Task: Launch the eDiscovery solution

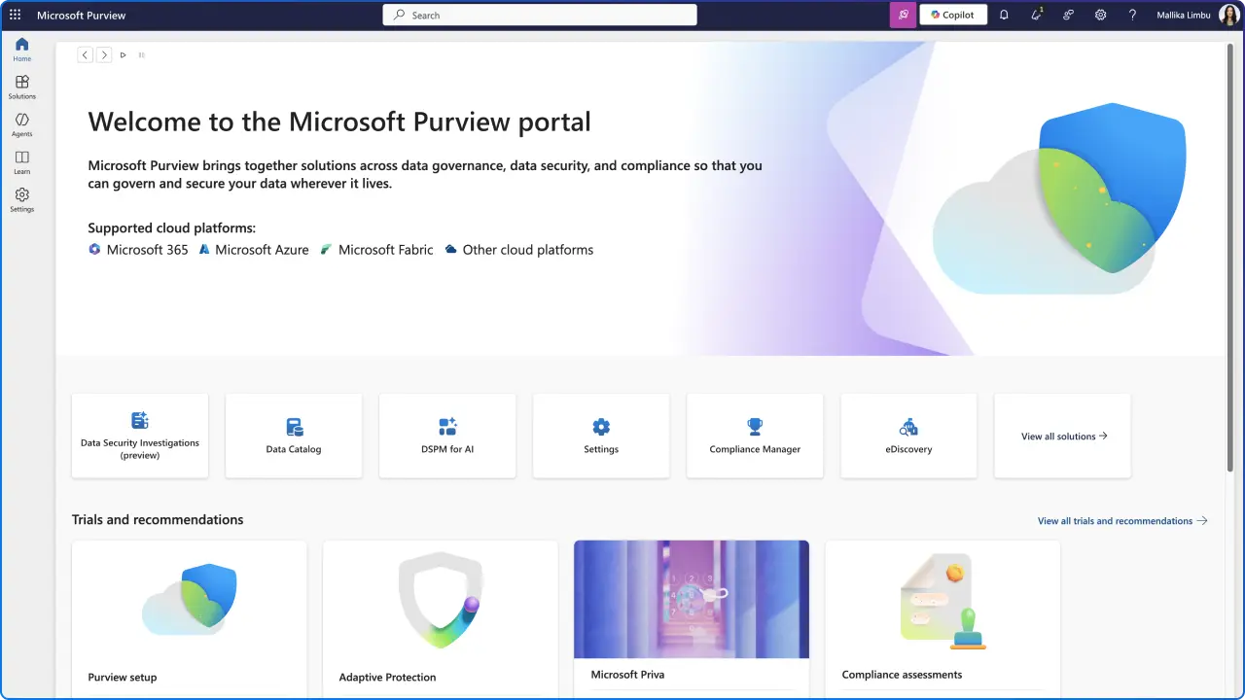Action: point(907,436)
